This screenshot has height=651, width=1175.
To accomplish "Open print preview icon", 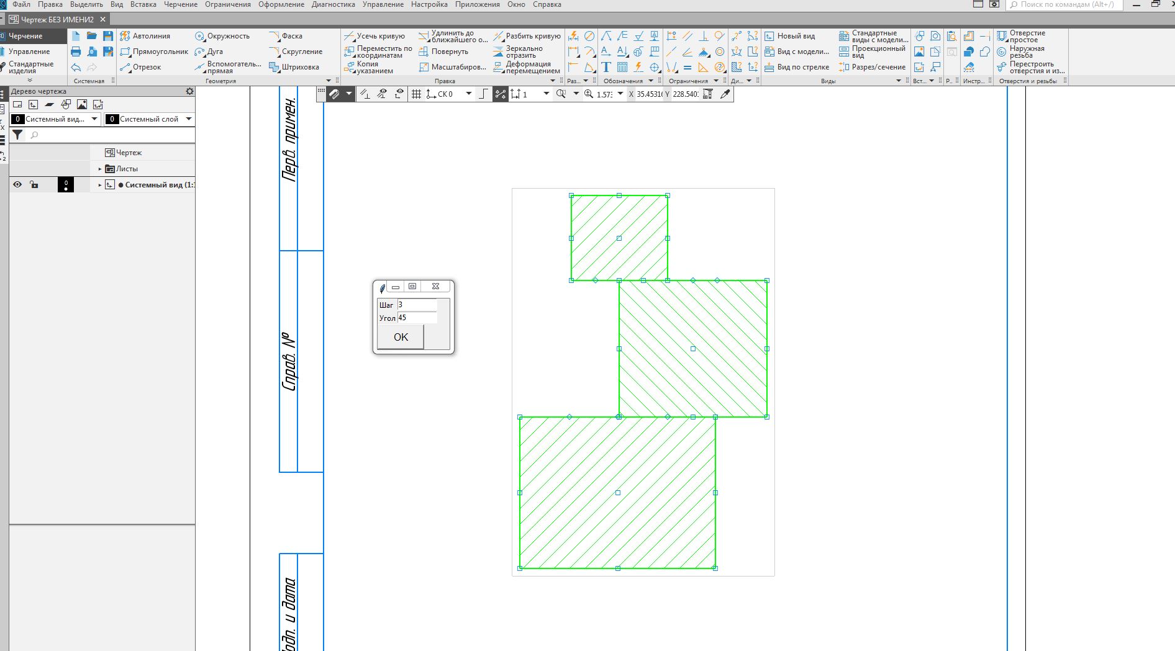I will tap(92, 52).
